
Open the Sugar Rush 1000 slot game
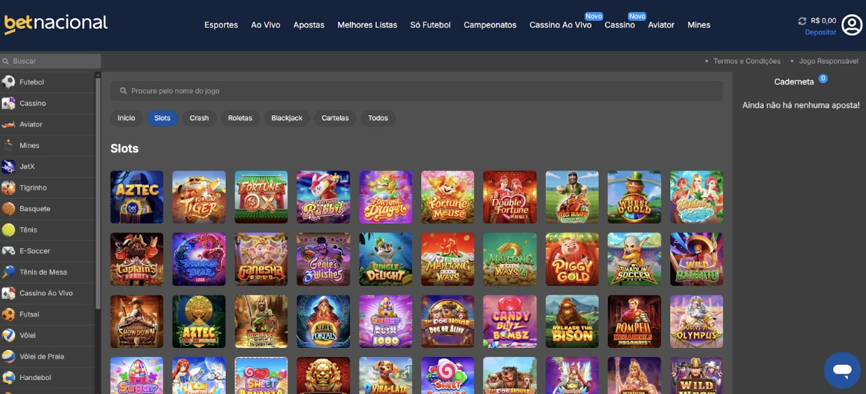[x=385, y=321]
